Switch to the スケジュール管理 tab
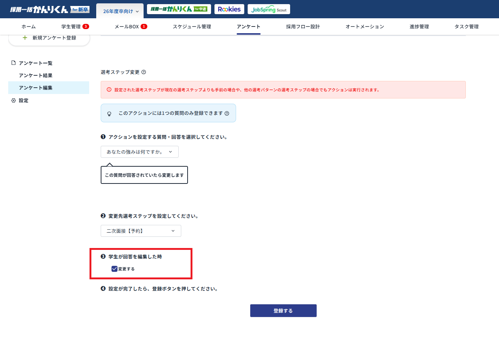Image resolution: width=499 pixels, height=339 pixels. (192, 26)
